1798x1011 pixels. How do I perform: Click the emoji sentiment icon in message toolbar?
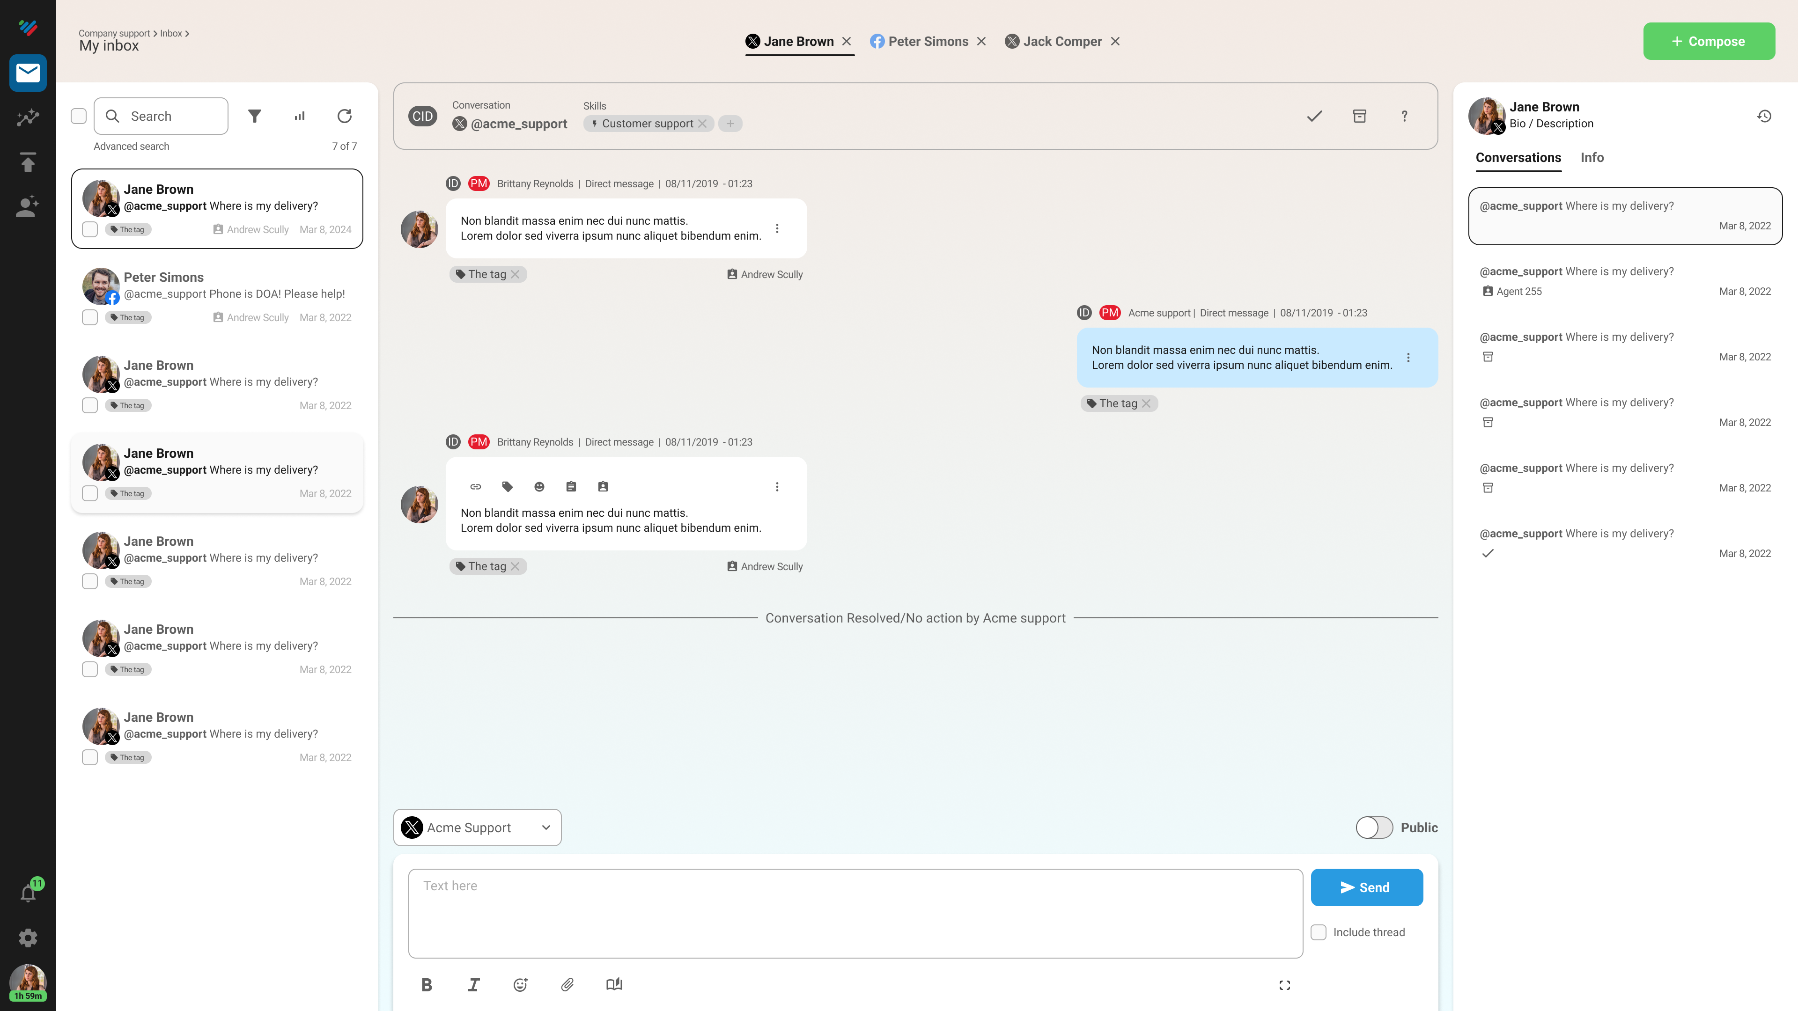coord(539,486)
